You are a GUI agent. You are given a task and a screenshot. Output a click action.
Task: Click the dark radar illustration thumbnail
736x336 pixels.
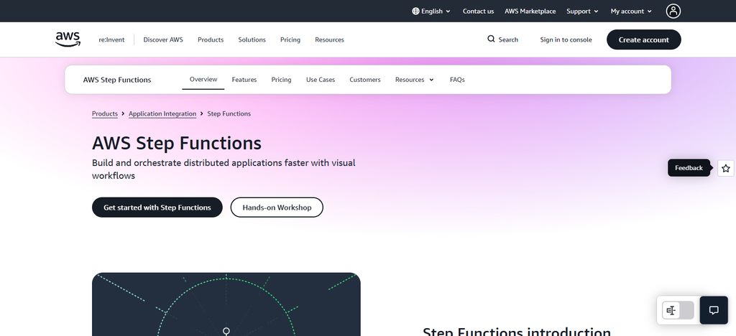pyautogui.click(x=226, y=304)
